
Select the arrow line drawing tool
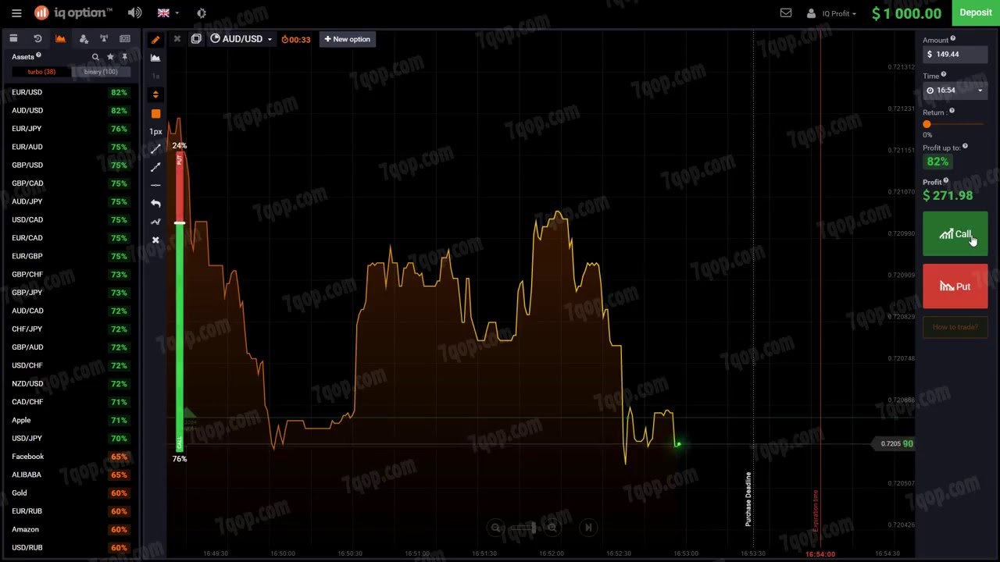(155, 166)
